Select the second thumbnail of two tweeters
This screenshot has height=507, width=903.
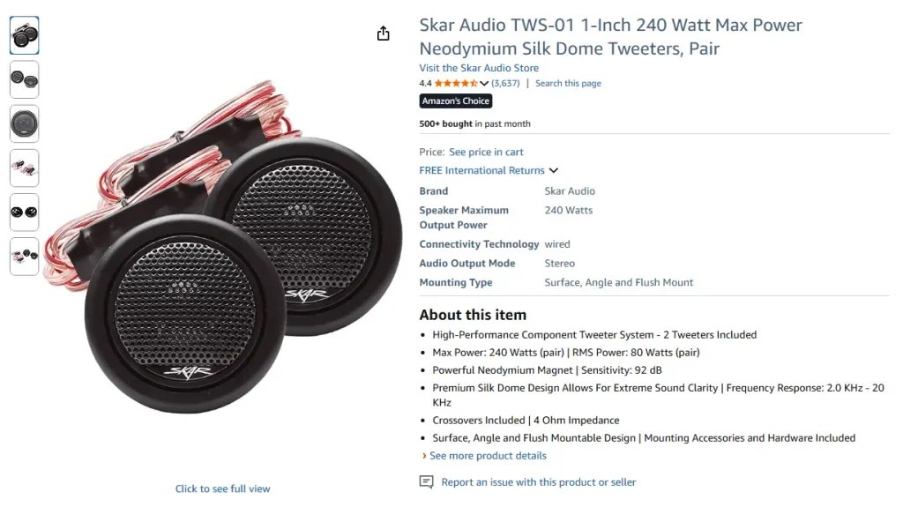pos(25,79)
